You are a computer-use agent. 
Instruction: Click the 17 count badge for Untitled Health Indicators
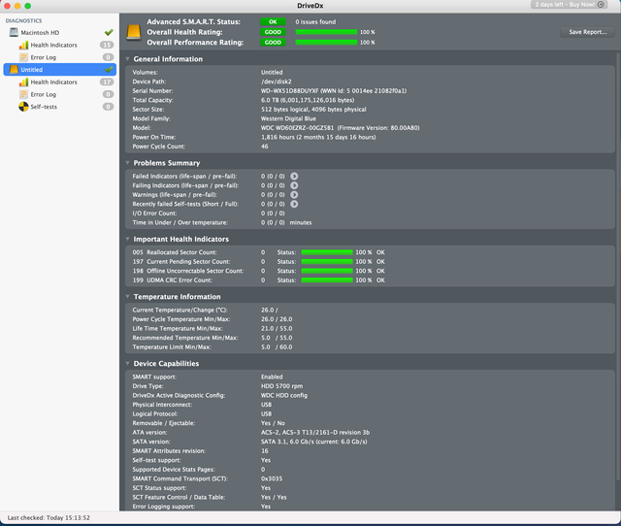(107, 82)
